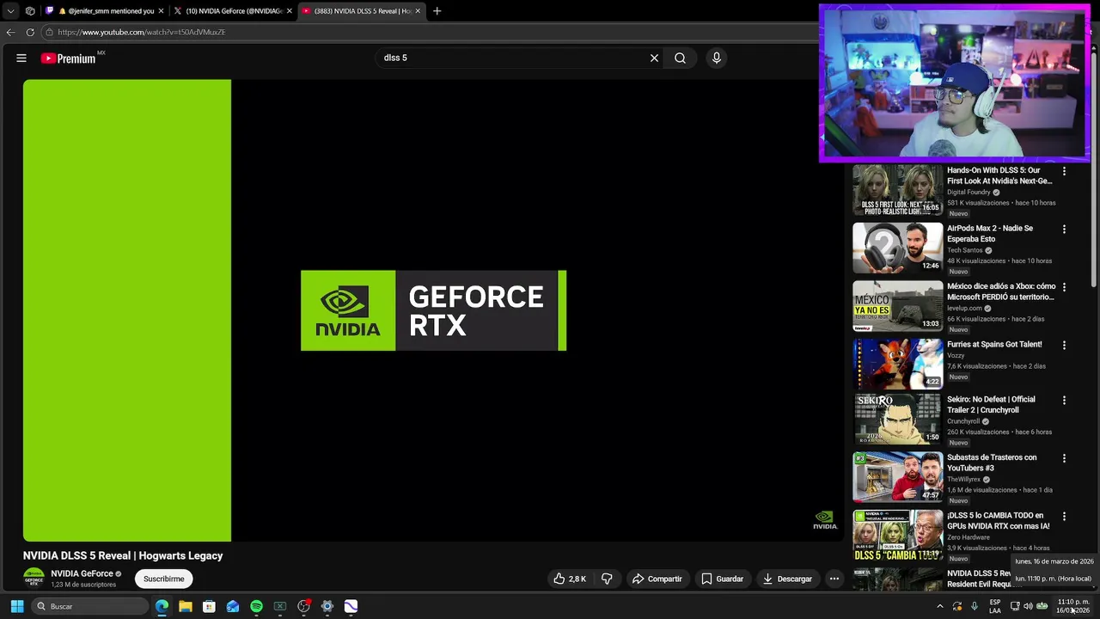The image size is (1100, 619).
Task: Click the magnifier search button
Action: click(x=680, y=58)
